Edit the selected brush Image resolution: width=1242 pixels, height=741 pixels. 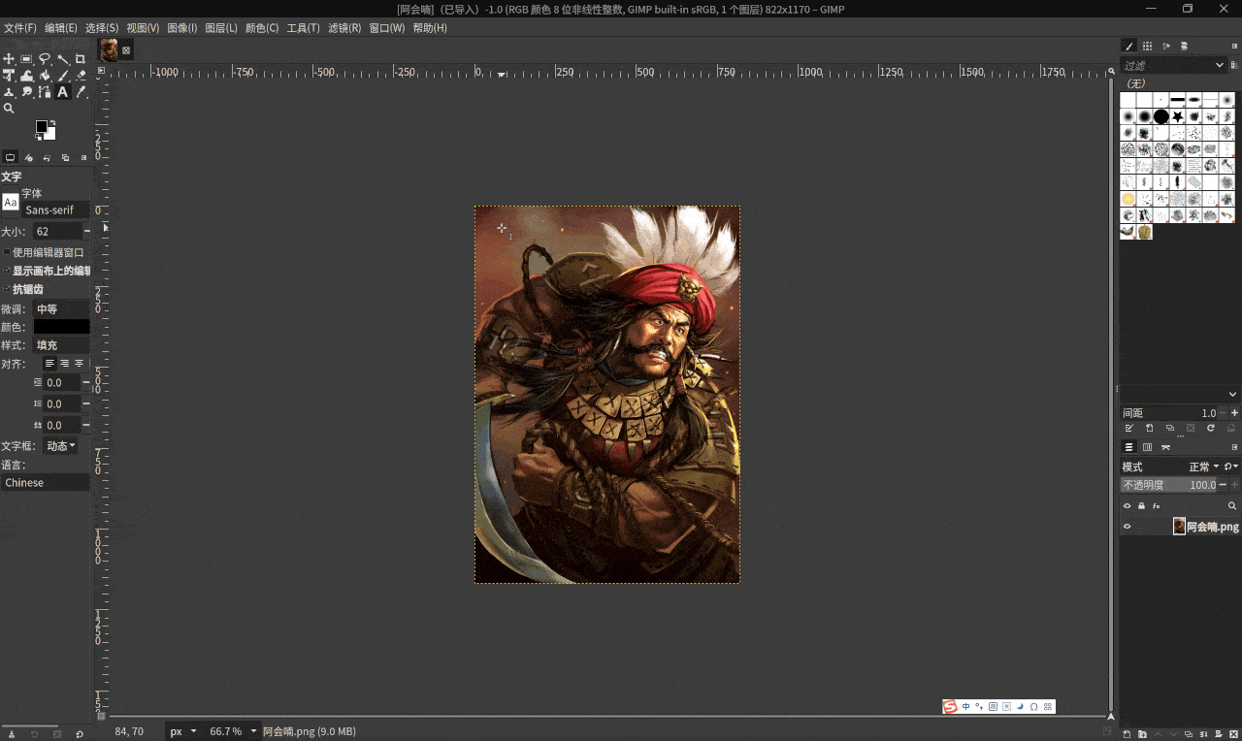(1128, 428)
